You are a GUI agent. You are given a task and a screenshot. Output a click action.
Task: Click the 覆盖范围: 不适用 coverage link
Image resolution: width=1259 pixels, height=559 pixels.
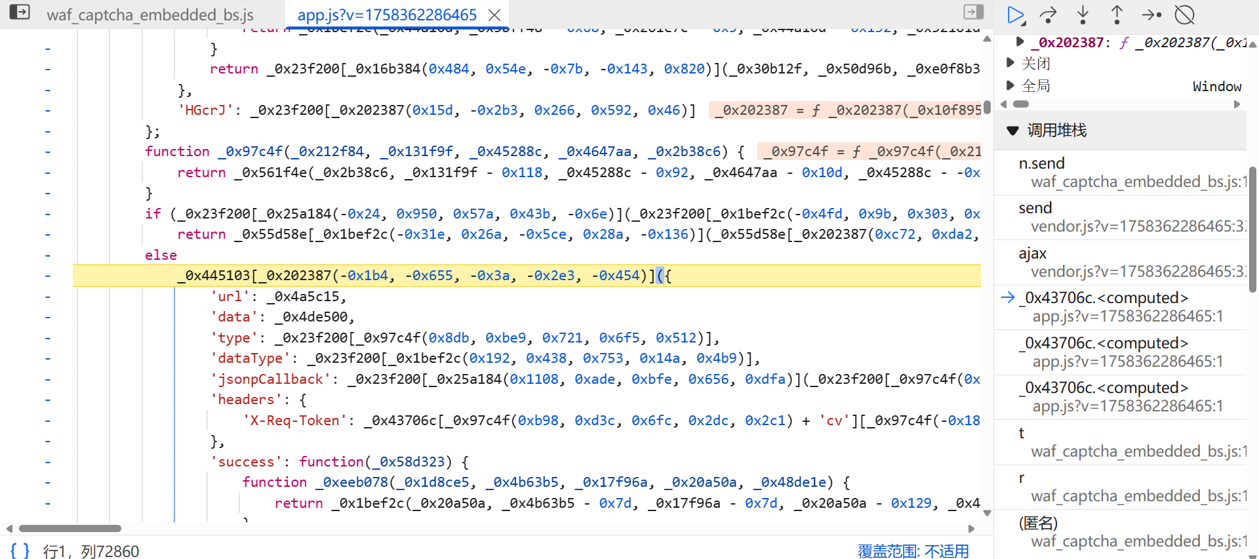pyautogui.click(x=913, y=550)
